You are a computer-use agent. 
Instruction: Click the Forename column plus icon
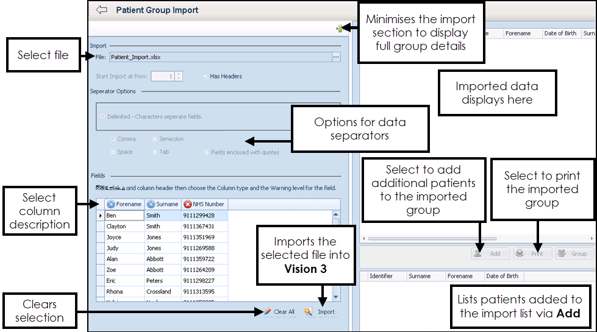tap(111, 205)
